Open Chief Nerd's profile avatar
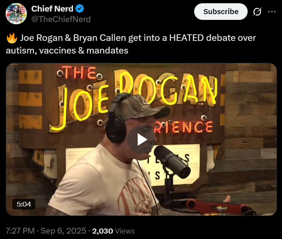 [x=16, y=13]
